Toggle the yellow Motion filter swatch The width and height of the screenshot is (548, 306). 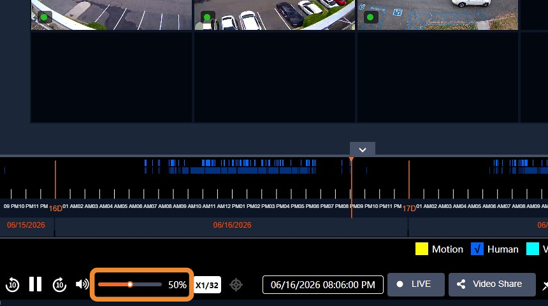[x=421, y=249]
